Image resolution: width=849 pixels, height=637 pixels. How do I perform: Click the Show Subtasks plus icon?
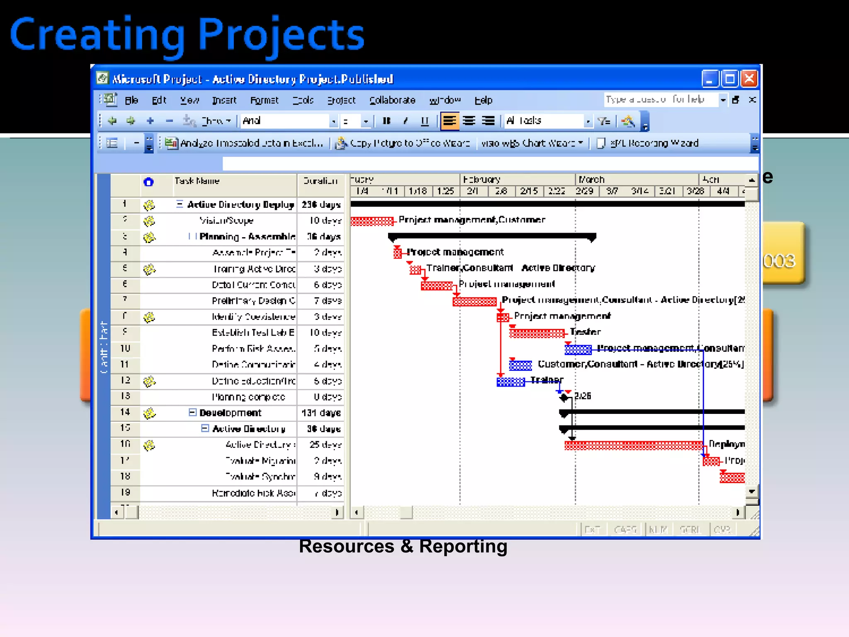pos(150,121)
